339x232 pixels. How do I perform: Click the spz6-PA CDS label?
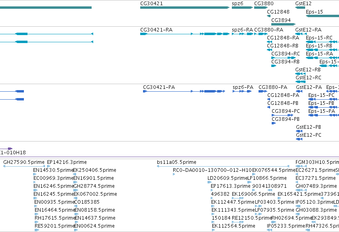point(243,87)
